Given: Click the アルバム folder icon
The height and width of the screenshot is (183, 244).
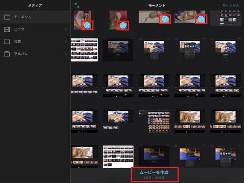Looking at the screenshot, I should pyautogui.click(x=7, y=54).
